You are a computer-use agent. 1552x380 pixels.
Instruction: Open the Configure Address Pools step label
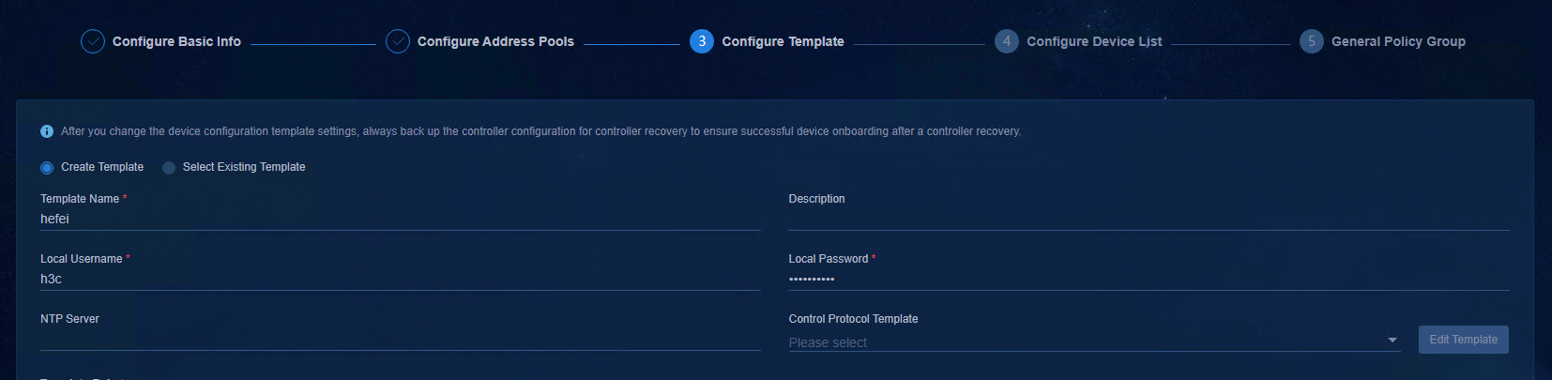tap(495, 41)
